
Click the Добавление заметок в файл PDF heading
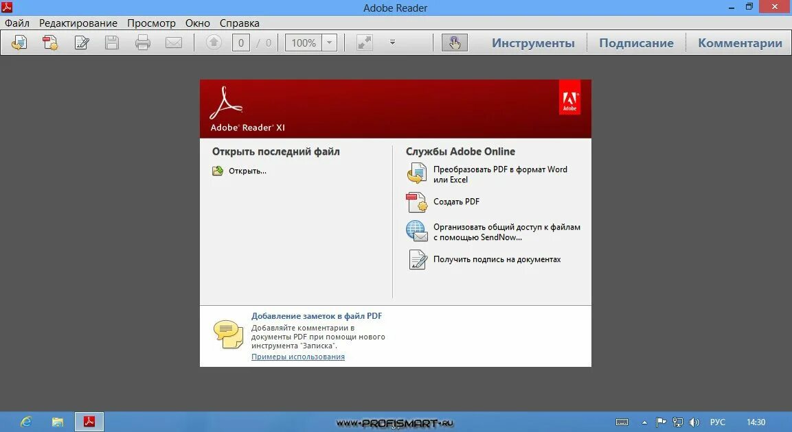click(x=317, y=316)
